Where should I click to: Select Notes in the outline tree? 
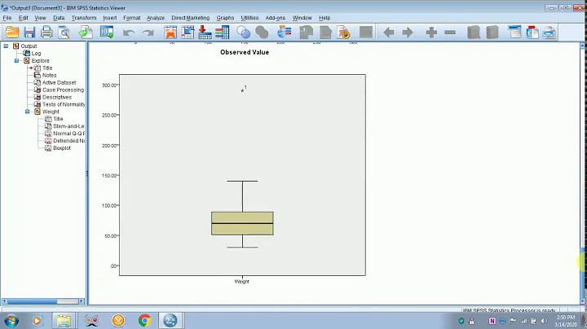pyautogui.click(x=50, y=75)
